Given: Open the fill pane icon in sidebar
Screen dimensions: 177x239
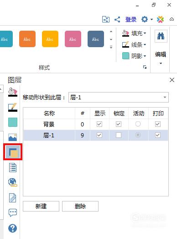Looking at the screenshot, I should pos(13,92).
